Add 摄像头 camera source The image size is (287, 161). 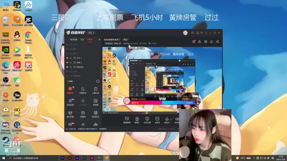pyautogui.click(x=137, y=120)
